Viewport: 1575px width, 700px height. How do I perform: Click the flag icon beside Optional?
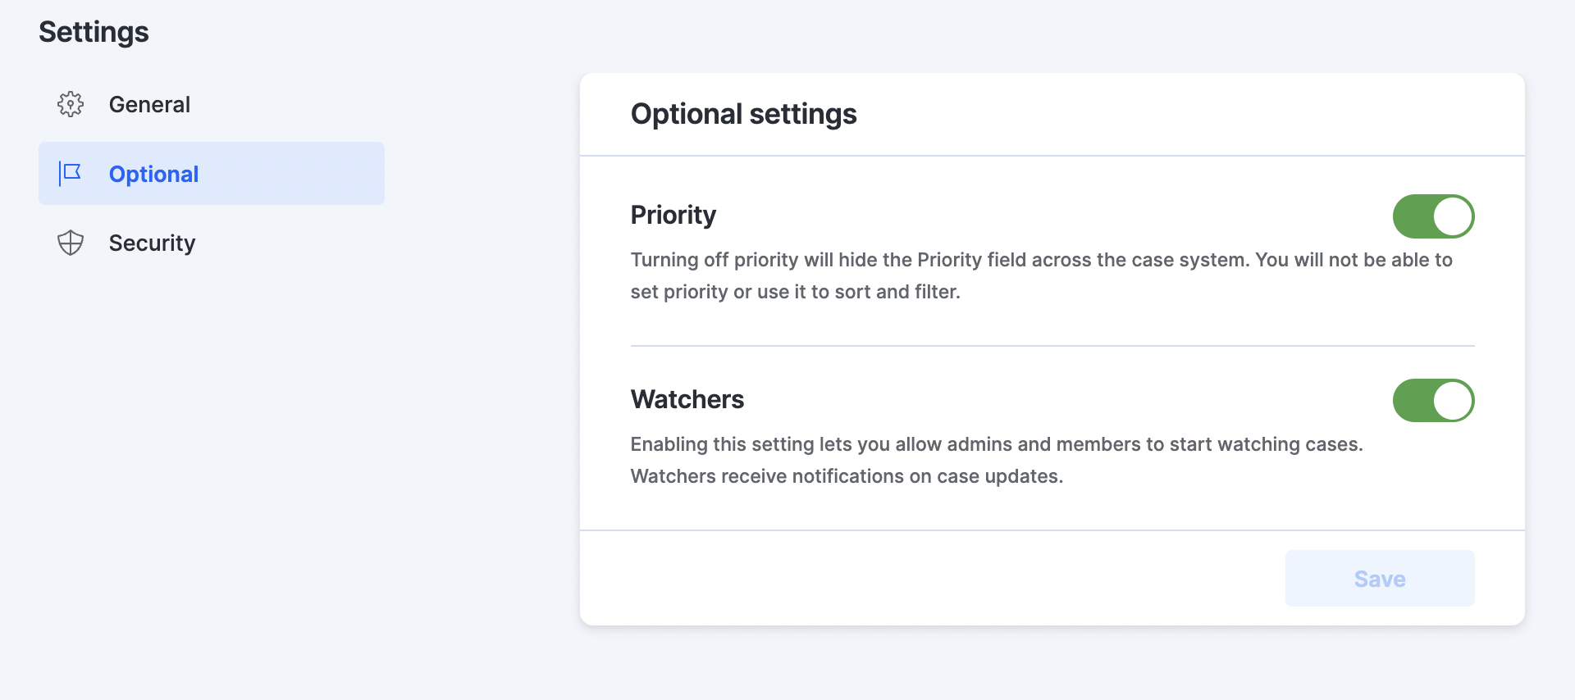click(x=71, y=173)
